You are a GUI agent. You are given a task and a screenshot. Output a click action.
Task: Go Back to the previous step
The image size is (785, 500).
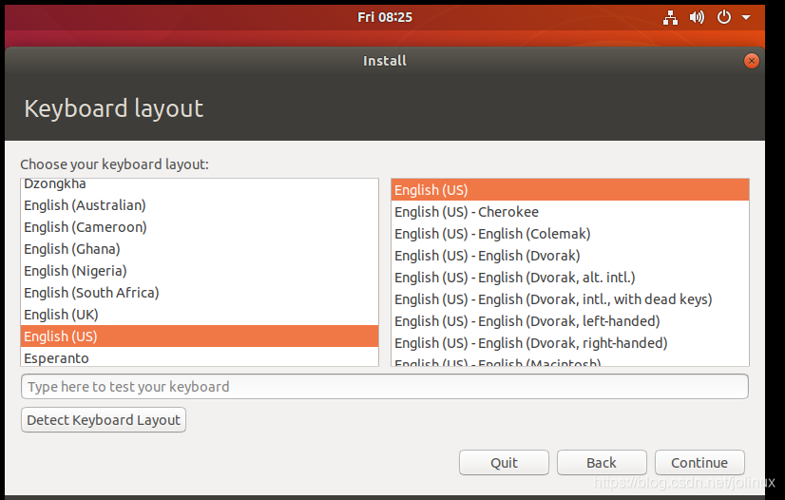pos(602,463)
